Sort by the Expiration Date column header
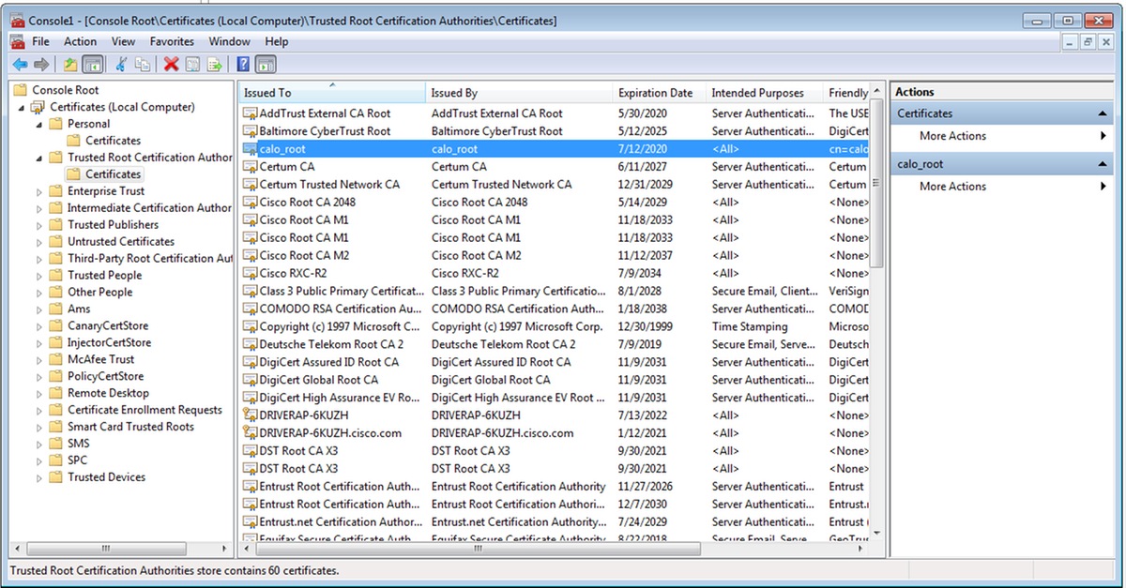1126x588 pixels. tap(655, 93)
